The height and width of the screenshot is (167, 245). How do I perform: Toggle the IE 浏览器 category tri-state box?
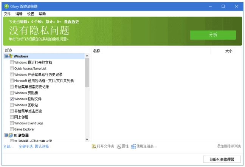(6, 135)
